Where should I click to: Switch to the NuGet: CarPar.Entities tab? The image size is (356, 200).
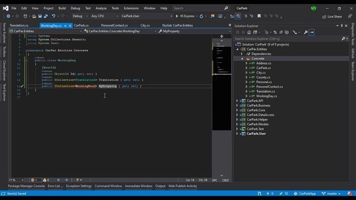click(x=177, y=26)
